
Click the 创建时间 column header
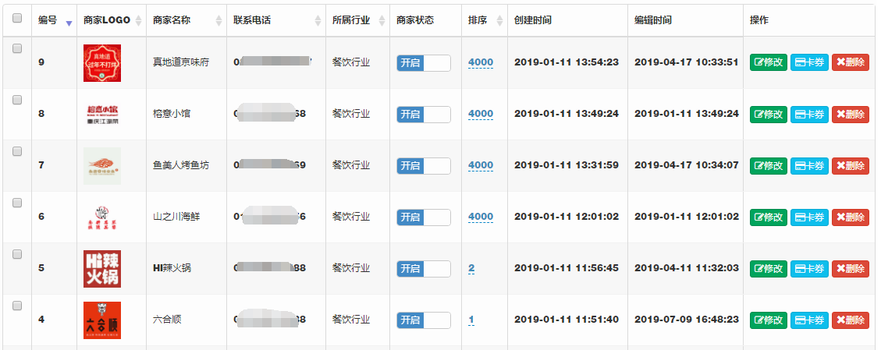(x=533, y=20)
